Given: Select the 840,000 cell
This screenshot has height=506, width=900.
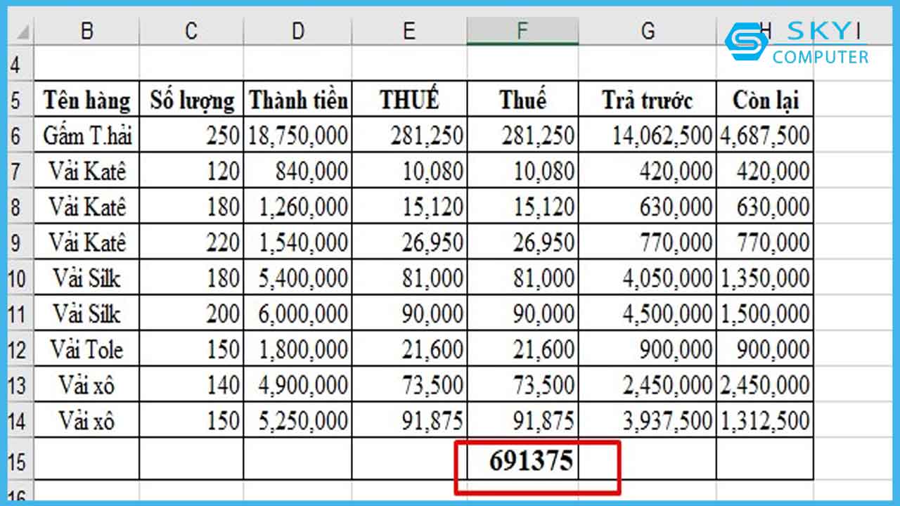Looking at the screenshot, I should [x=298, y=171].
